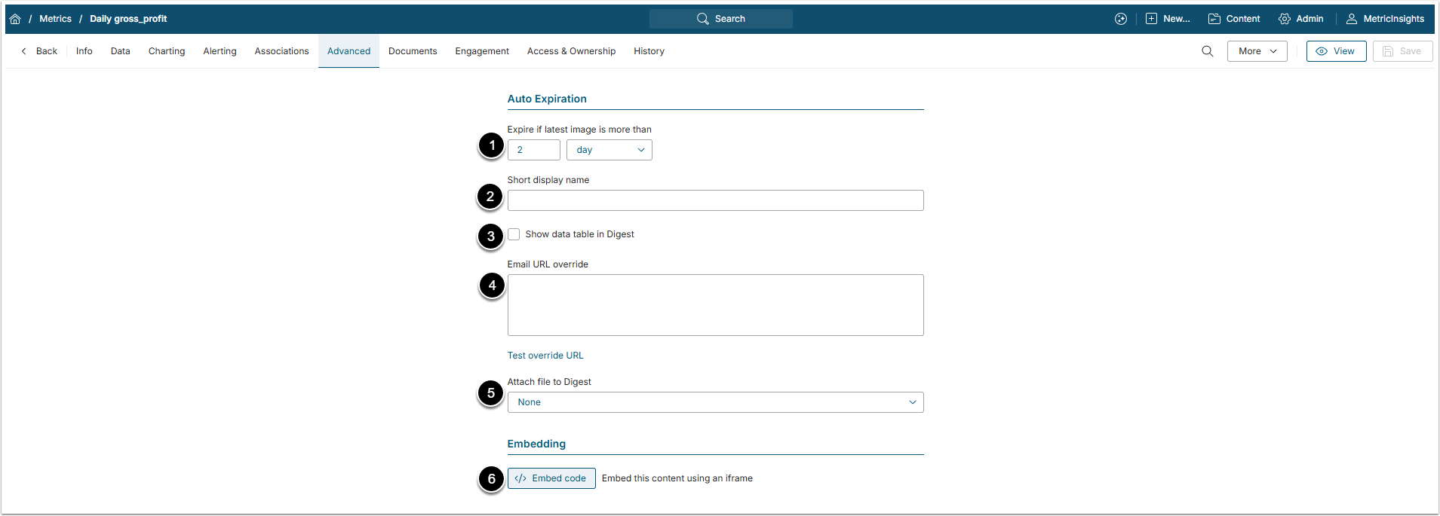Open the favorites icon in top bar

click(1121, 19)
